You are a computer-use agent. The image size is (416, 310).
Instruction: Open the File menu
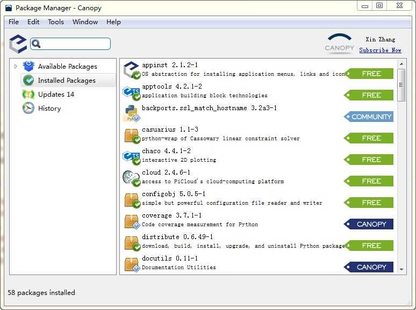(14, 21)
